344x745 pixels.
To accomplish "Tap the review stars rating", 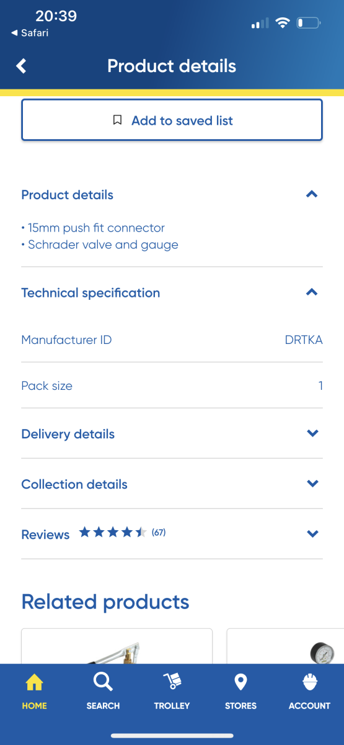I will [113, 532].
